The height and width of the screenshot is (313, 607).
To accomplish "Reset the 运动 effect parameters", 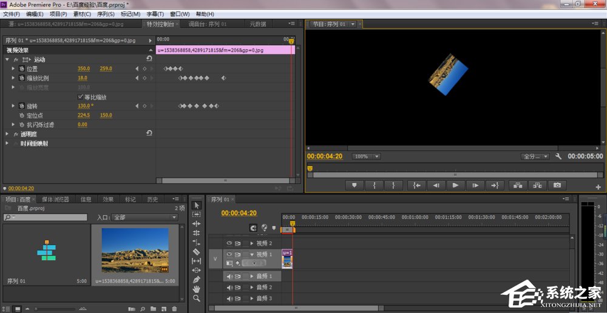I will (149, 59).
